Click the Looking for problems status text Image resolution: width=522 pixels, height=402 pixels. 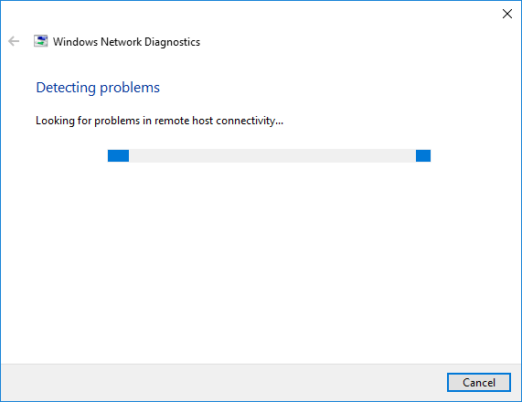(x=159, y=121)
